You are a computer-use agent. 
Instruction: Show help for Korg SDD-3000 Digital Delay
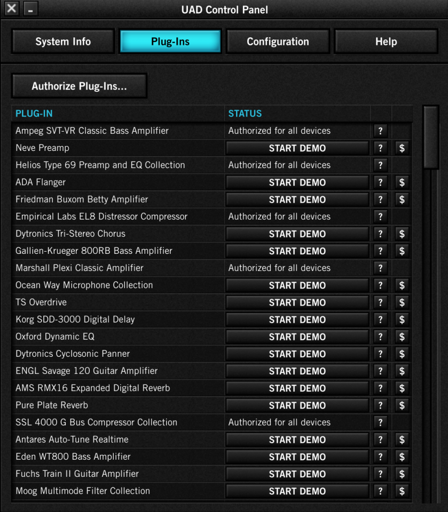pos(380,319)
